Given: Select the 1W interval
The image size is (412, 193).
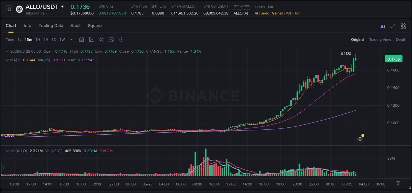Looking at the screenshot, I should (62, 40).
